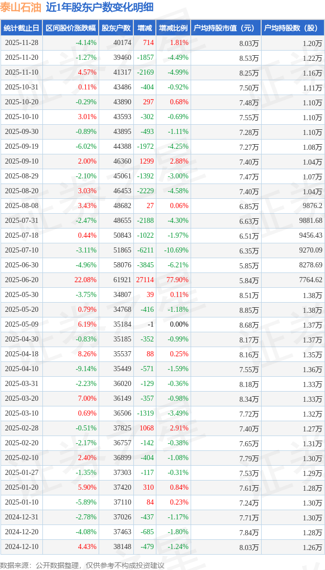Select the 27114 increase value
Screen dimensions: 325x570
pyautogui.click(x=145, y=280)
